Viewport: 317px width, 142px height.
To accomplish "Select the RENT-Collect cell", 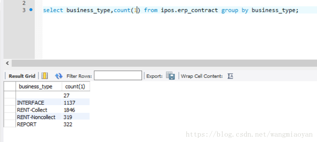I will 39,110.
